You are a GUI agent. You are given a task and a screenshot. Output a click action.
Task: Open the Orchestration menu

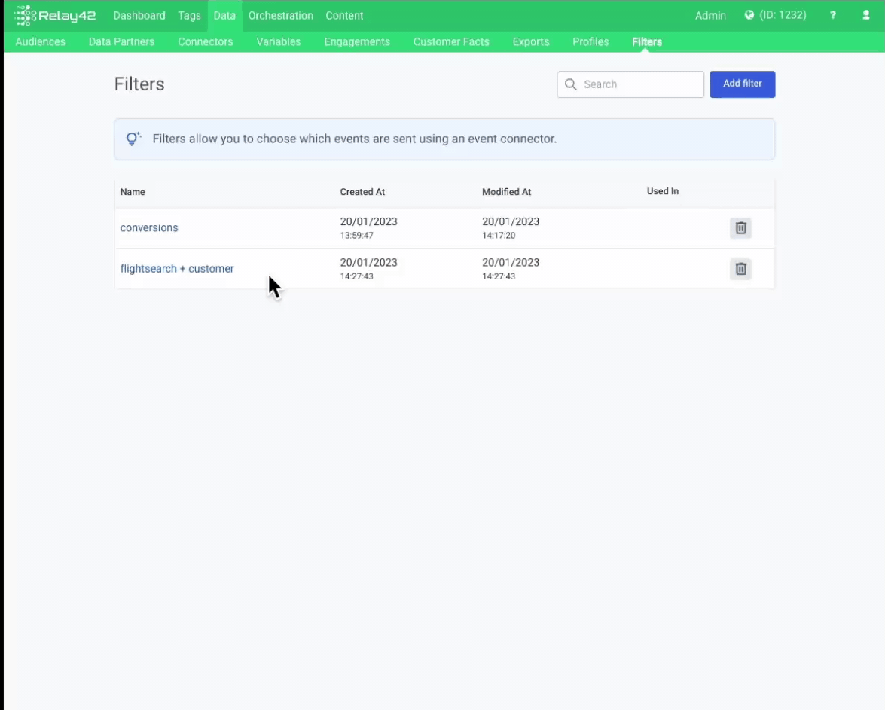(x=280, y=15)
